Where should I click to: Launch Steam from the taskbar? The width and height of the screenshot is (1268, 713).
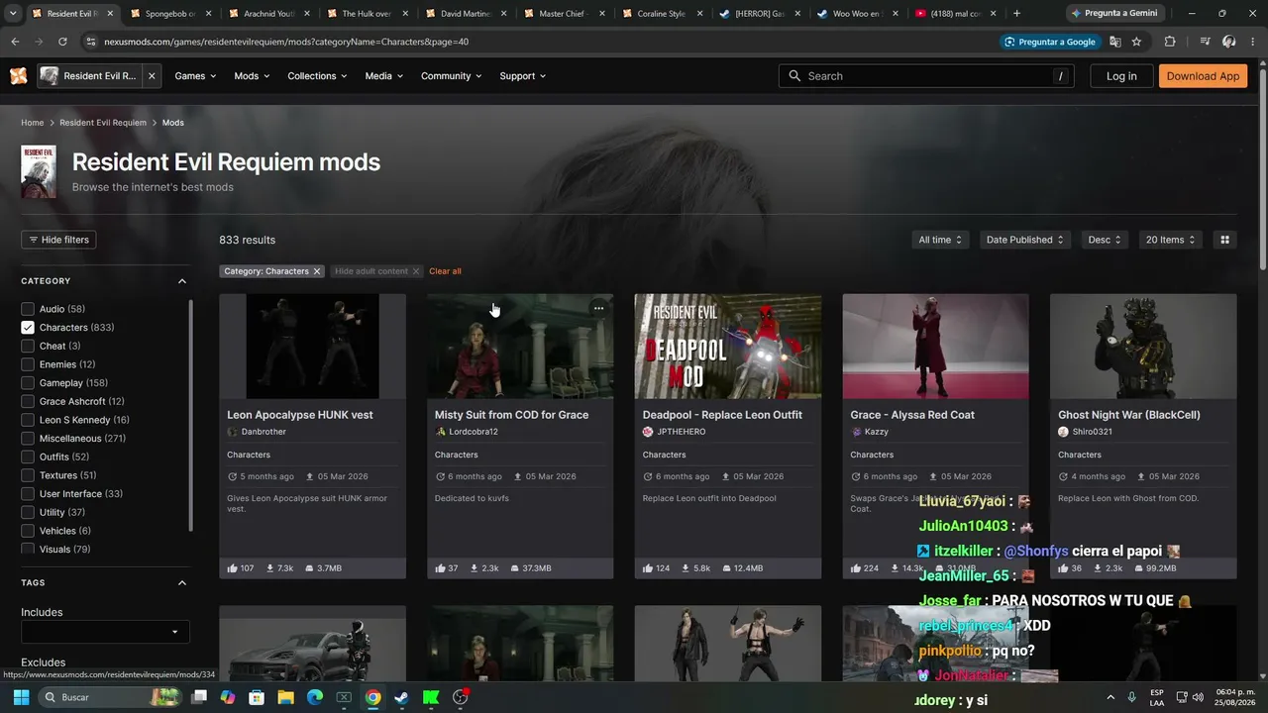[x=401, y=697]
